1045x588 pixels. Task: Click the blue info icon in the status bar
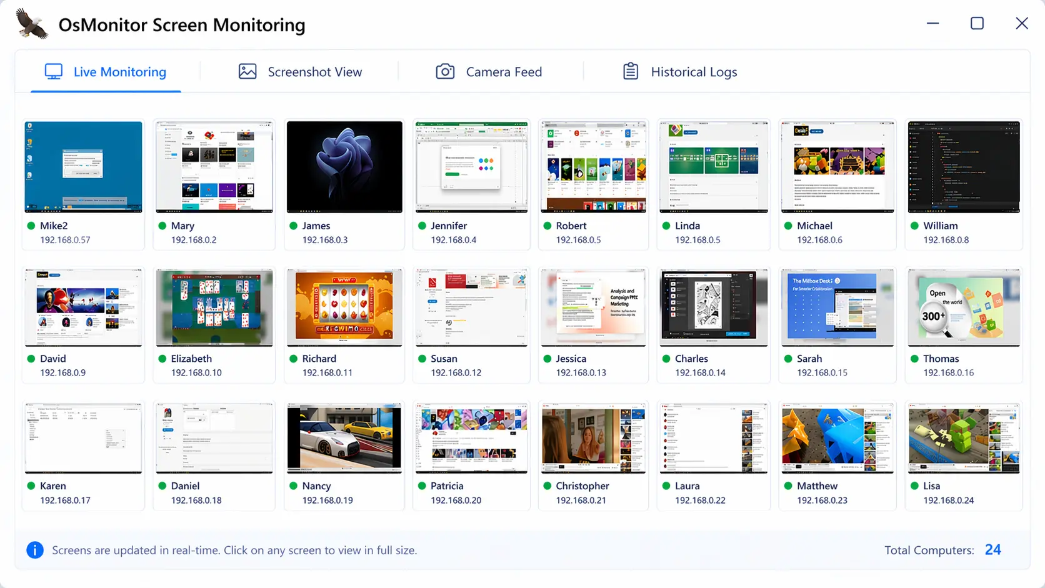pos(35,550)
